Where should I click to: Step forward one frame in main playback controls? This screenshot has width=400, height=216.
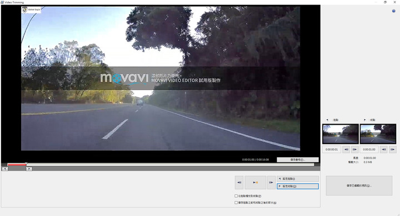pyautogui.click(x=271, y=182)
